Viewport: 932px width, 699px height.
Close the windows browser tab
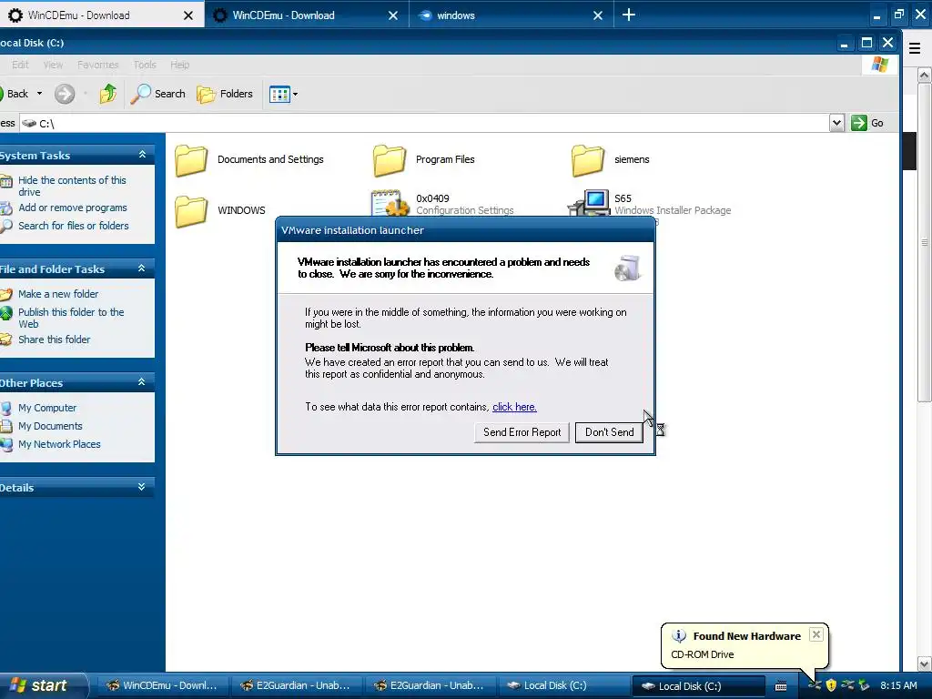598,15
